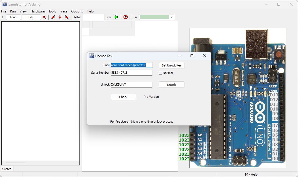298x177 pixels.
Task: Click the 1023 value beside pin A0
Action: coord(184,135)
